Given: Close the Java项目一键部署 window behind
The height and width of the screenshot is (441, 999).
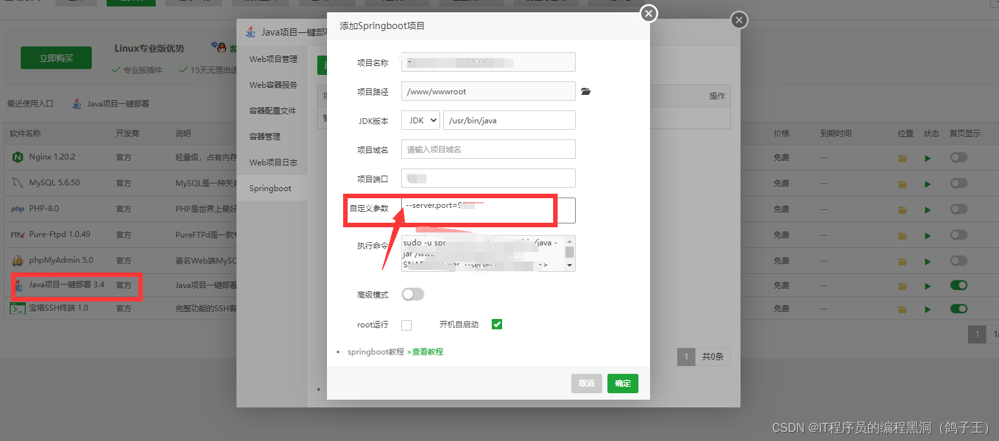Looking at the screenshot, I should (x=739, y=21).
